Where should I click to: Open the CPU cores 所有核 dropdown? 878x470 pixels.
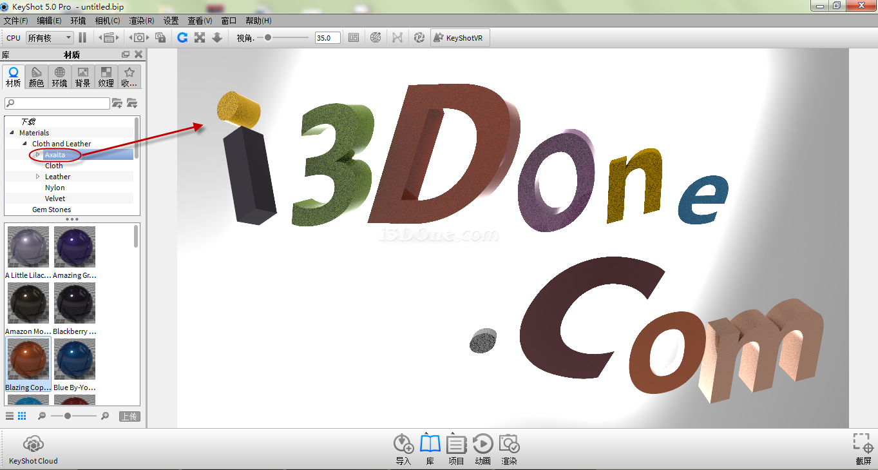[50, 38]
